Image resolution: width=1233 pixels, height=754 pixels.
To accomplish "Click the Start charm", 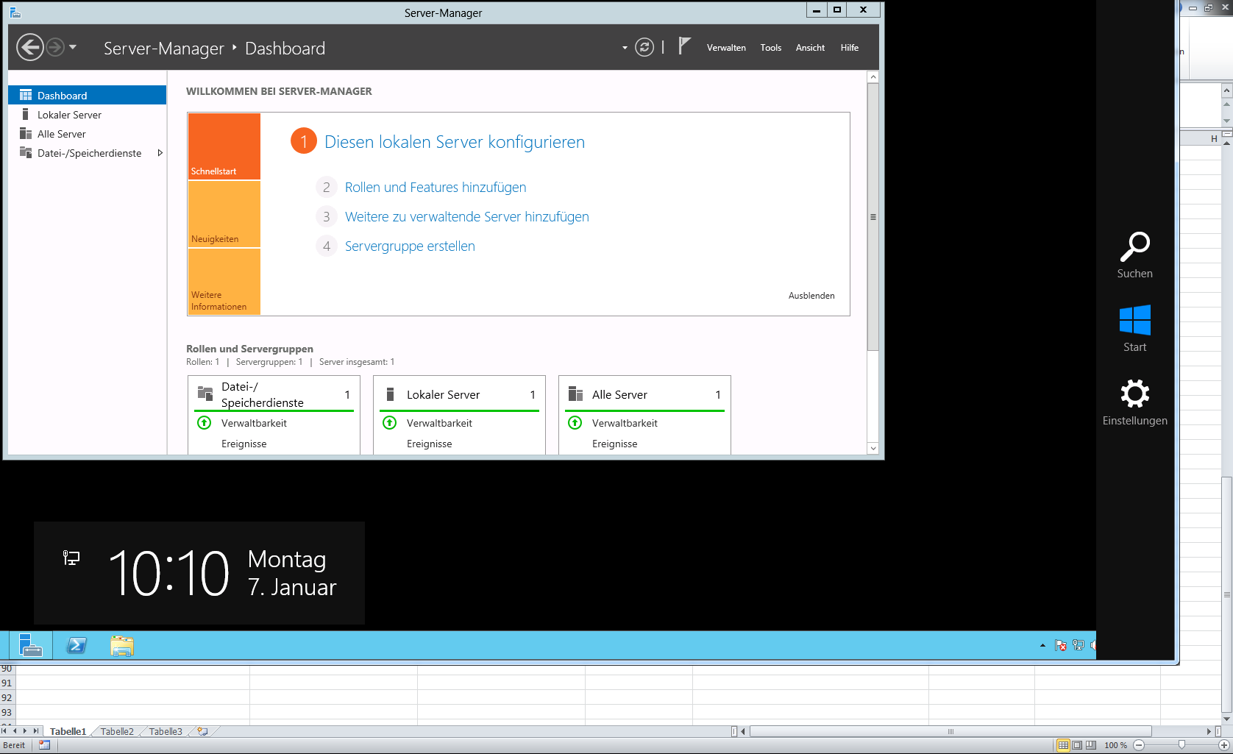I will [1134, 329].
